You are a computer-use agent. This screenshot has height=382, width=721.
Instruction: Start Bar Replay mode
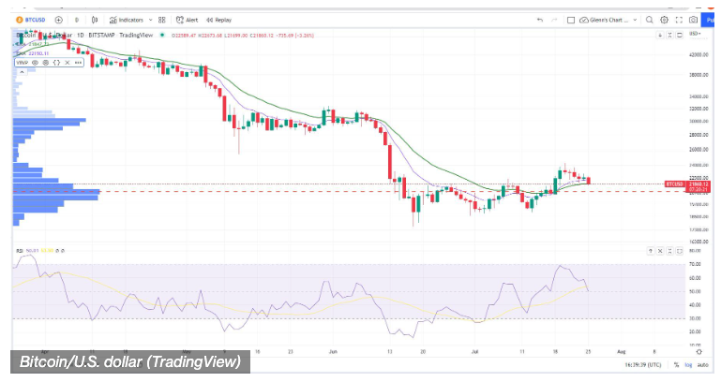click(x=218, y=20)
